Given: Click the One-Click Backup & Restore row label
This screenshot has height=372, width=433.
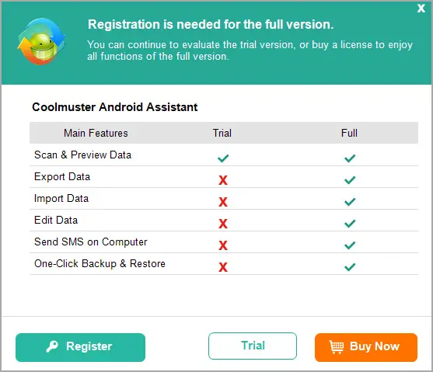Looking at the screenshot, I should [x=100, y=264].
